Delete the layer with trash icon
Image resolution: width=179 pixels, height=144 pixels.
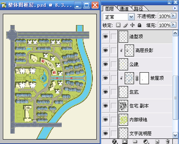[167, 142]
